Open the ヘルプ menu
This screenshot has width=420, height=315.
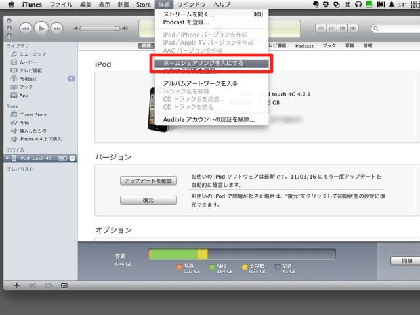pos(222,5)
